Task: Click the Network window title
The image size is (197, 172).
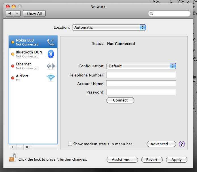Action: tap(98, 7)
